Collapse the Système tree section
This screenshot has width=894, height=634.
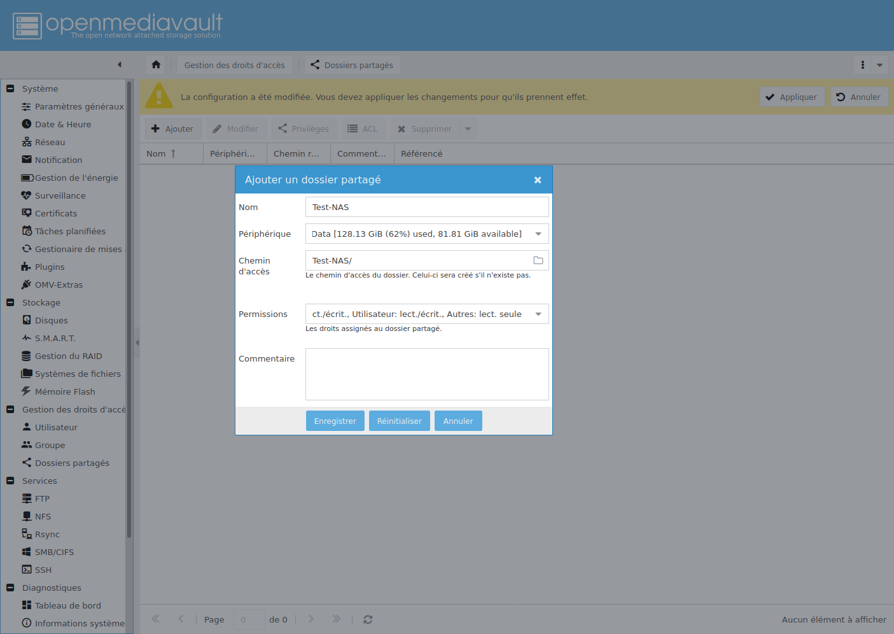10,88
